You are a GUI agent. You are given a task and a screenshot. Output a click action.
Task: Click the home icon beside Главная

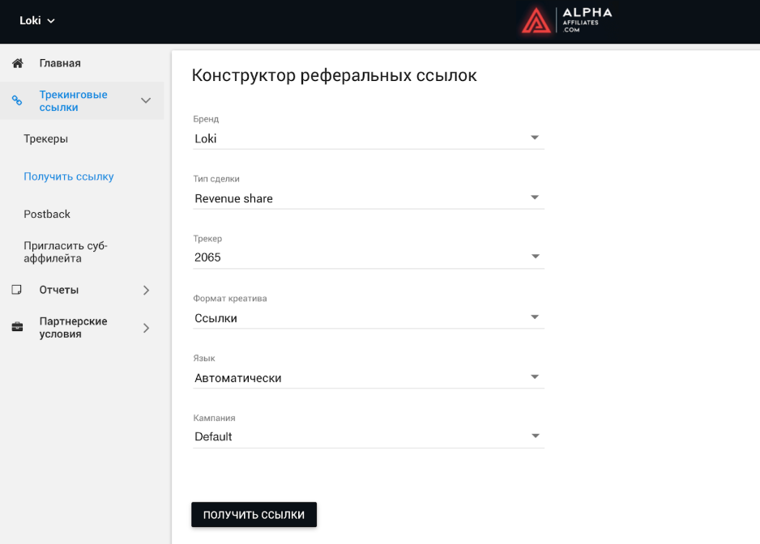pos(18,63)
